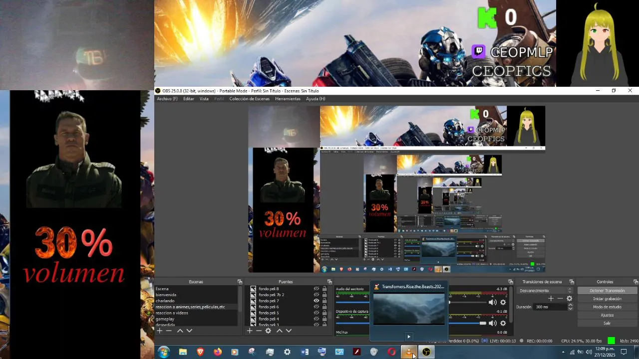Open the gear settings for the -6.3 dB audio channel
The height and width of the screenshot is (359, 639).
point(503,302)
